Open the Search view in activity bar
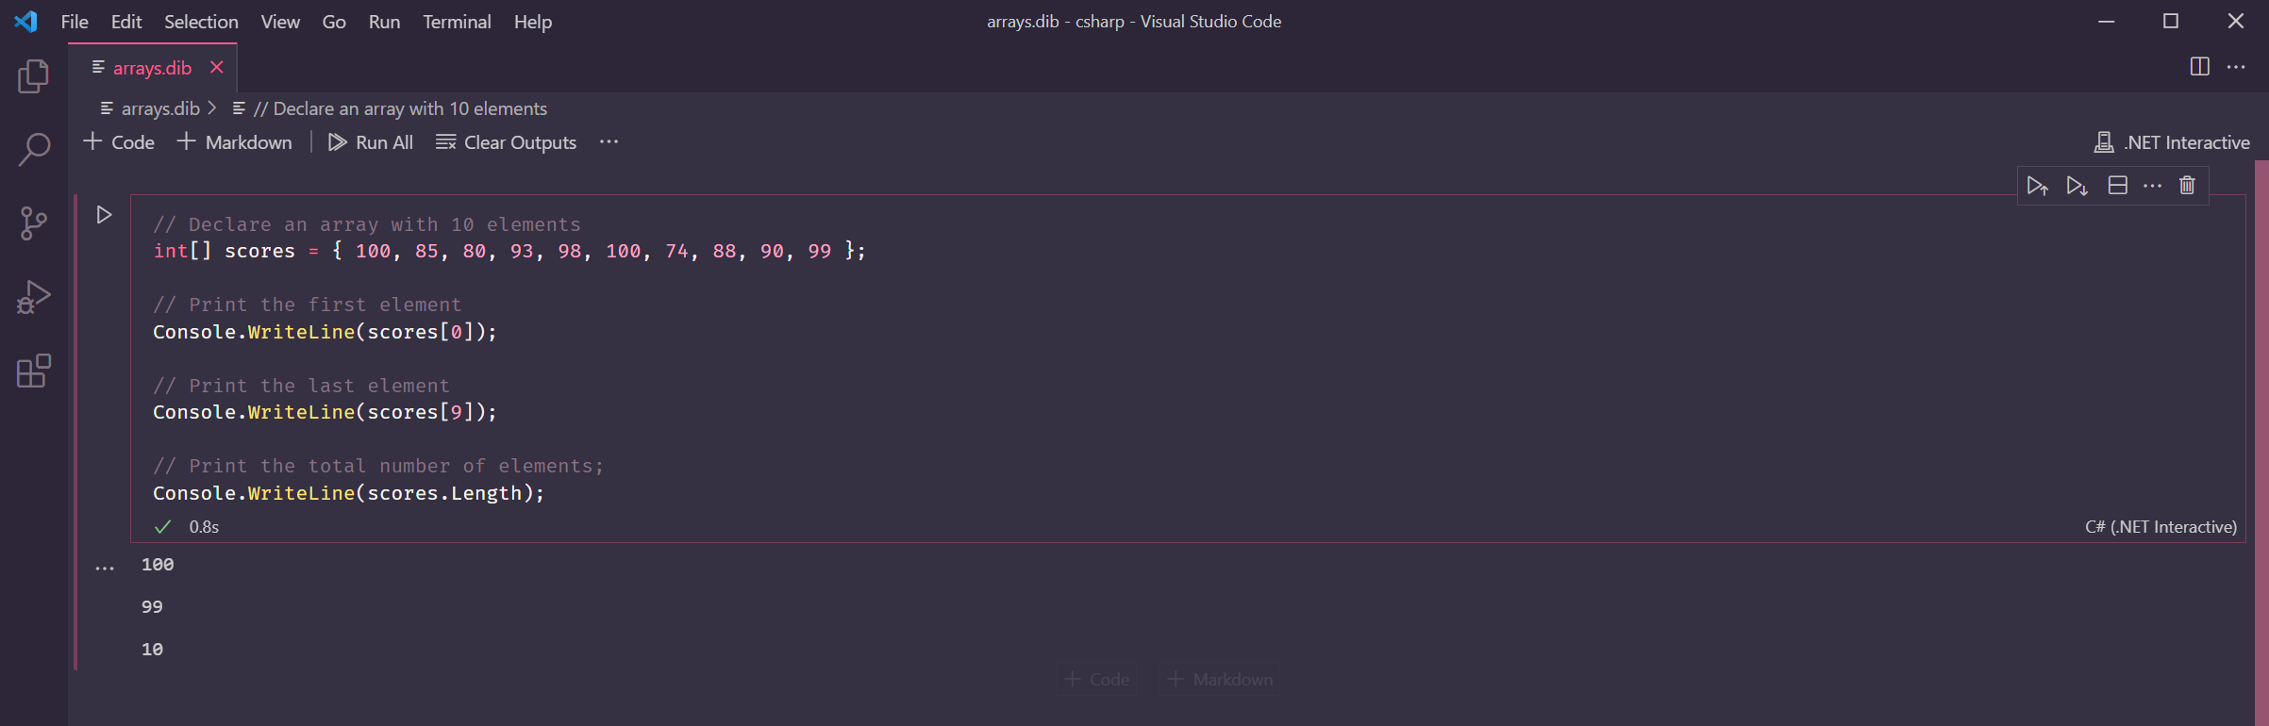 [33, 150]
